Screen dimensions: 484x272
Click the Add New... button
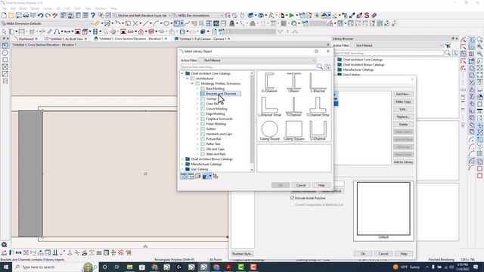tap(403, 94)
